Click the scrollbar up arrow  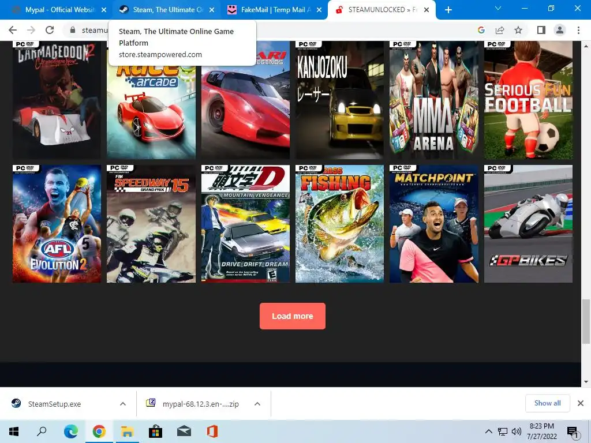(x=586, y=46)
